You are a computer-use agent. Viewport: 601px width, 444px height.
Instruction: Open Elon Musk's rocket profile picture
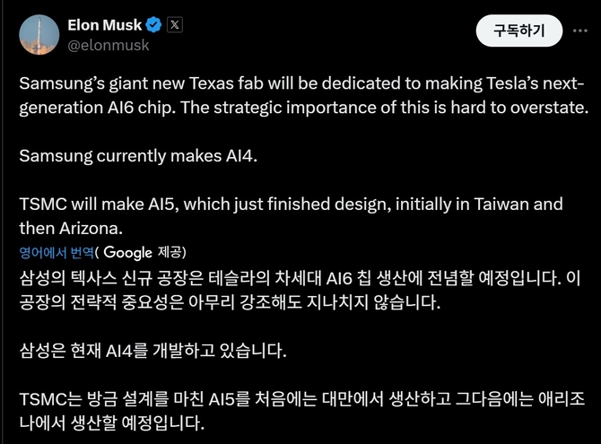tap(34, 32)
